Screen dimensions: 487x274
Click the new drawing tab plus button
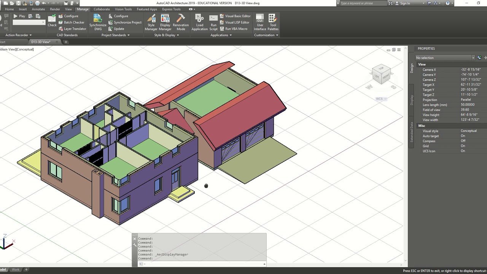[x=66, y=42]
